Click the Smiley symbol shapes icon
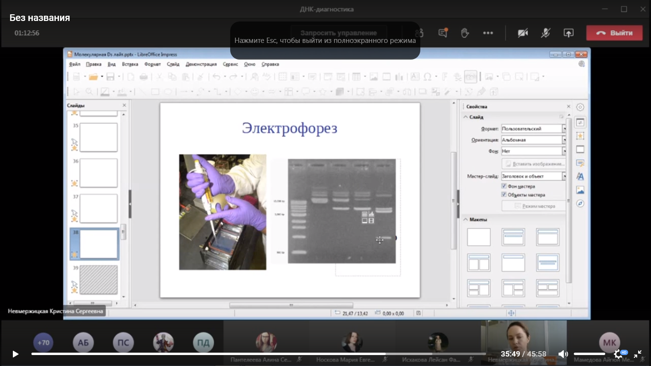Image resolution: width=651 pixels, height=366 pixels. (255, 91)
